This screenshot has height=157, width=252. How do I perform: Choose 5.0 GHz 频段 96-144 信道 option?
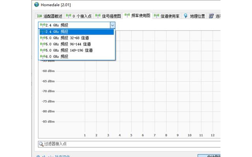coord(77,44)
